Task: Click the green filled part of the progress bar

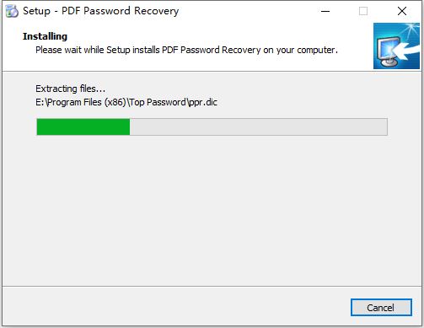Action: [83, 127]
